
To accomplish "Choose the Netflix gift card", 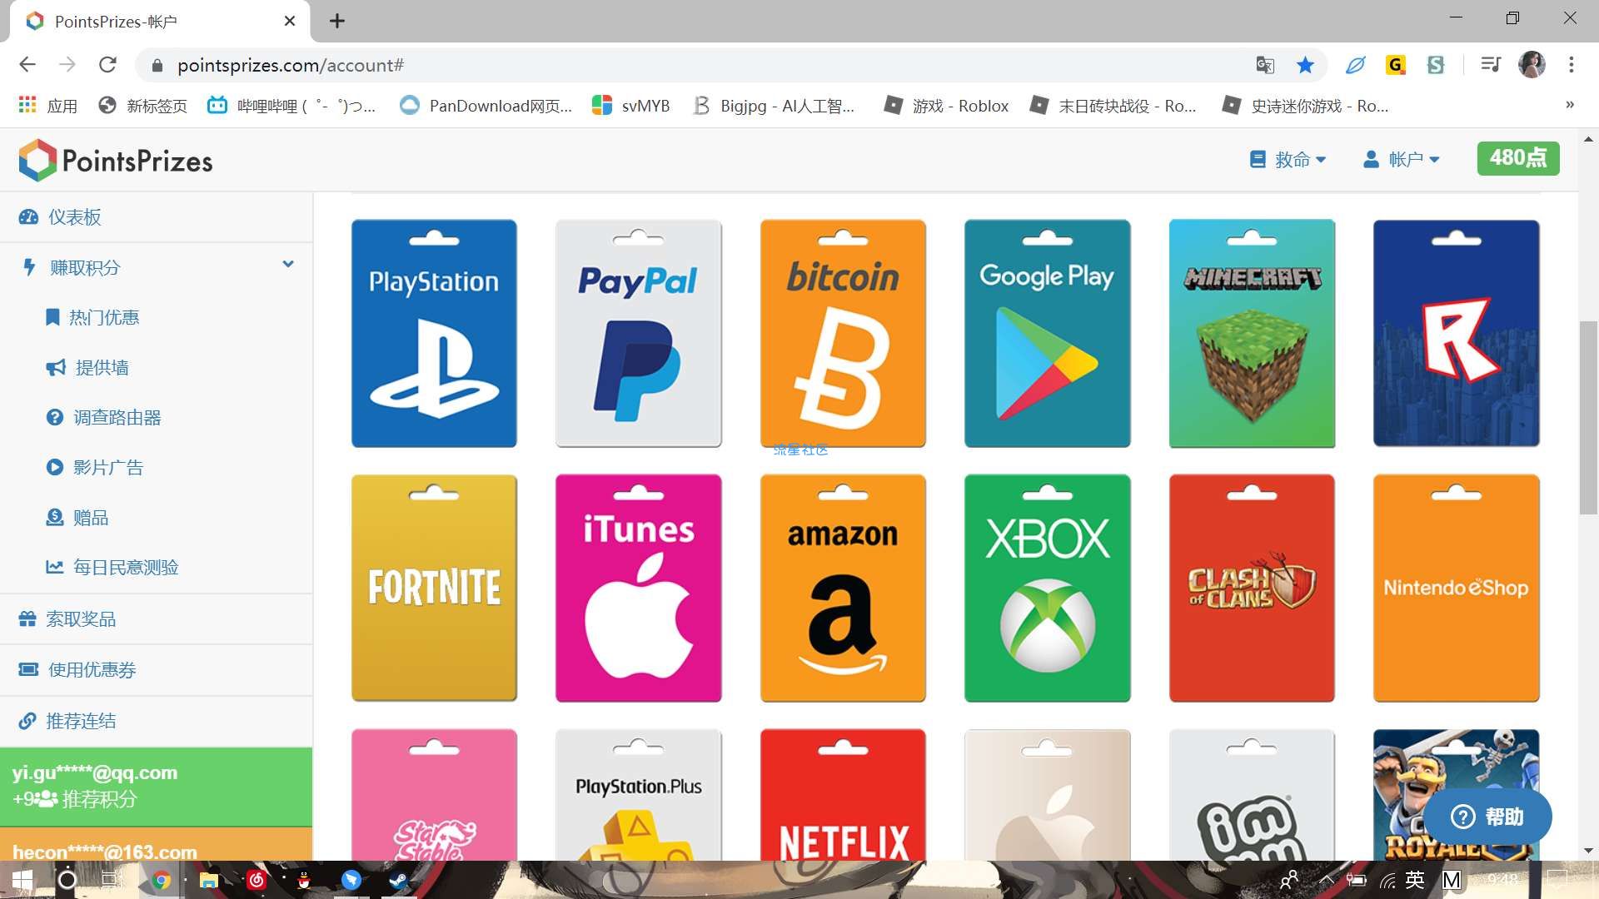I will click(843, 795).
